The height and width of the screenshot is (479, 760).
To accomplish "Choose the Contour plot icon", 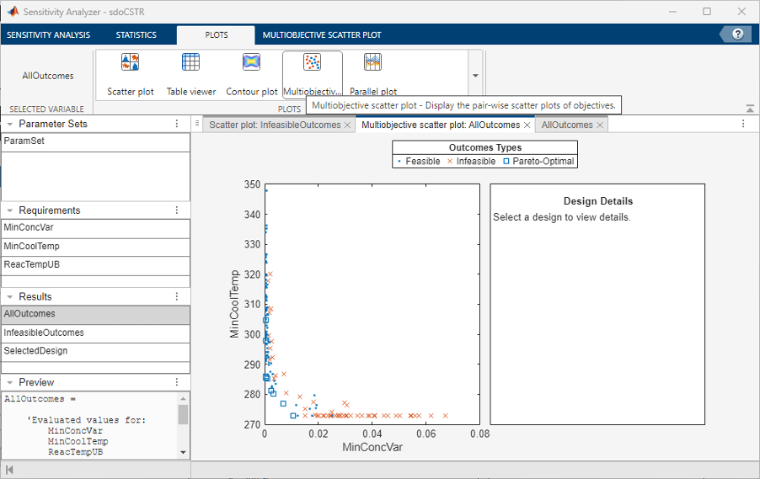I will [x=251, y=72].
